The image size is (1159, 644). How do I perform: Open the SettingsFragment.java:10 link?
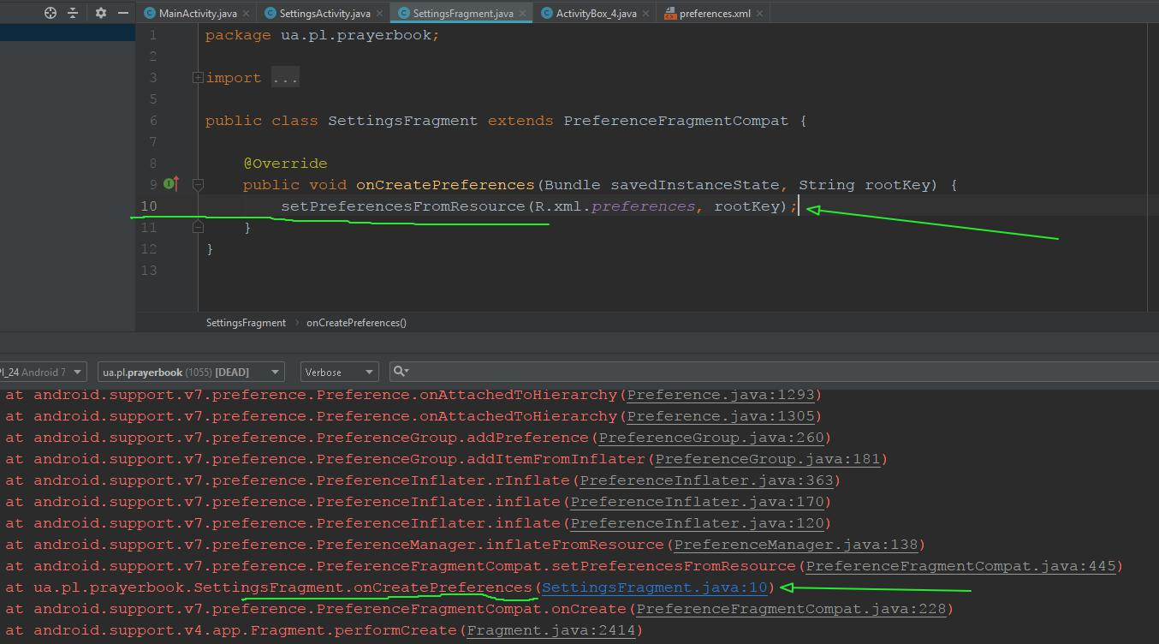(655, 587)
